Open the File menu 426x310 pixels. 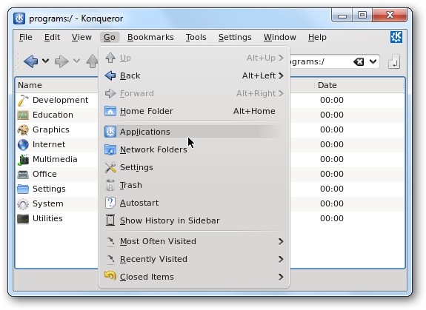click(x=26, y=37)
